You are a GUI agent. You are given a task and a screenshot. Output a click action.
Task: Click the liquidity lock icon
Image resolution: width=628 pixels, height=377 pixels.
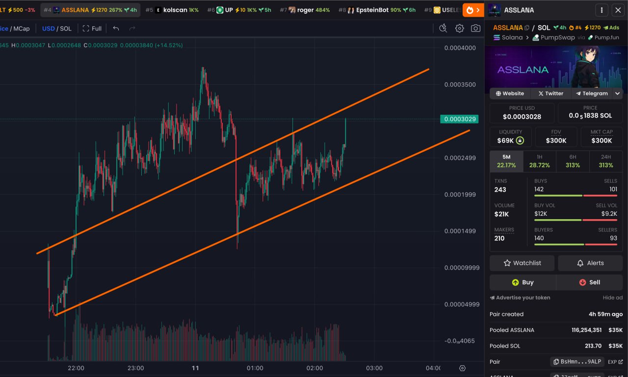(x=520, y=141)
